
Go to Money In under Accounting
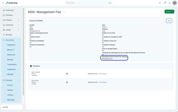[x=11, y=50]
